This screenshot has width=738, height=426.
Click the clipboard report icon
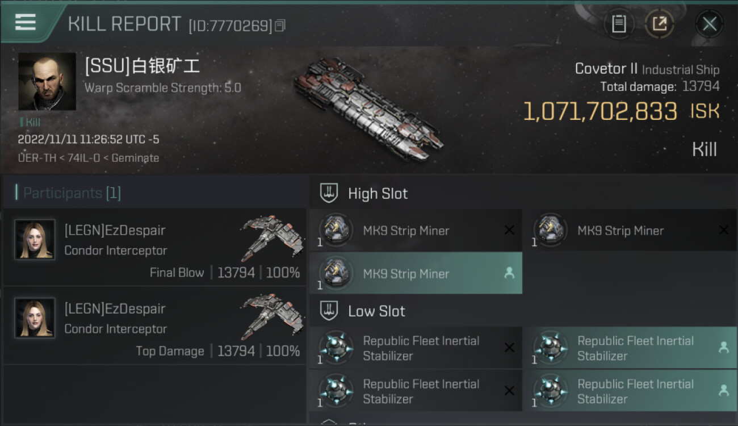pyautogui.click(x=619, y=24)
